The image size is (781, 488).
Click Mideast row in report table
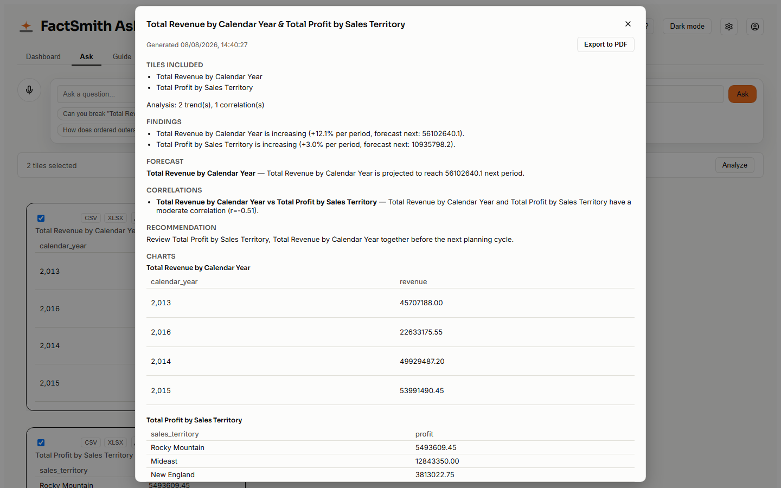point(390,461)
